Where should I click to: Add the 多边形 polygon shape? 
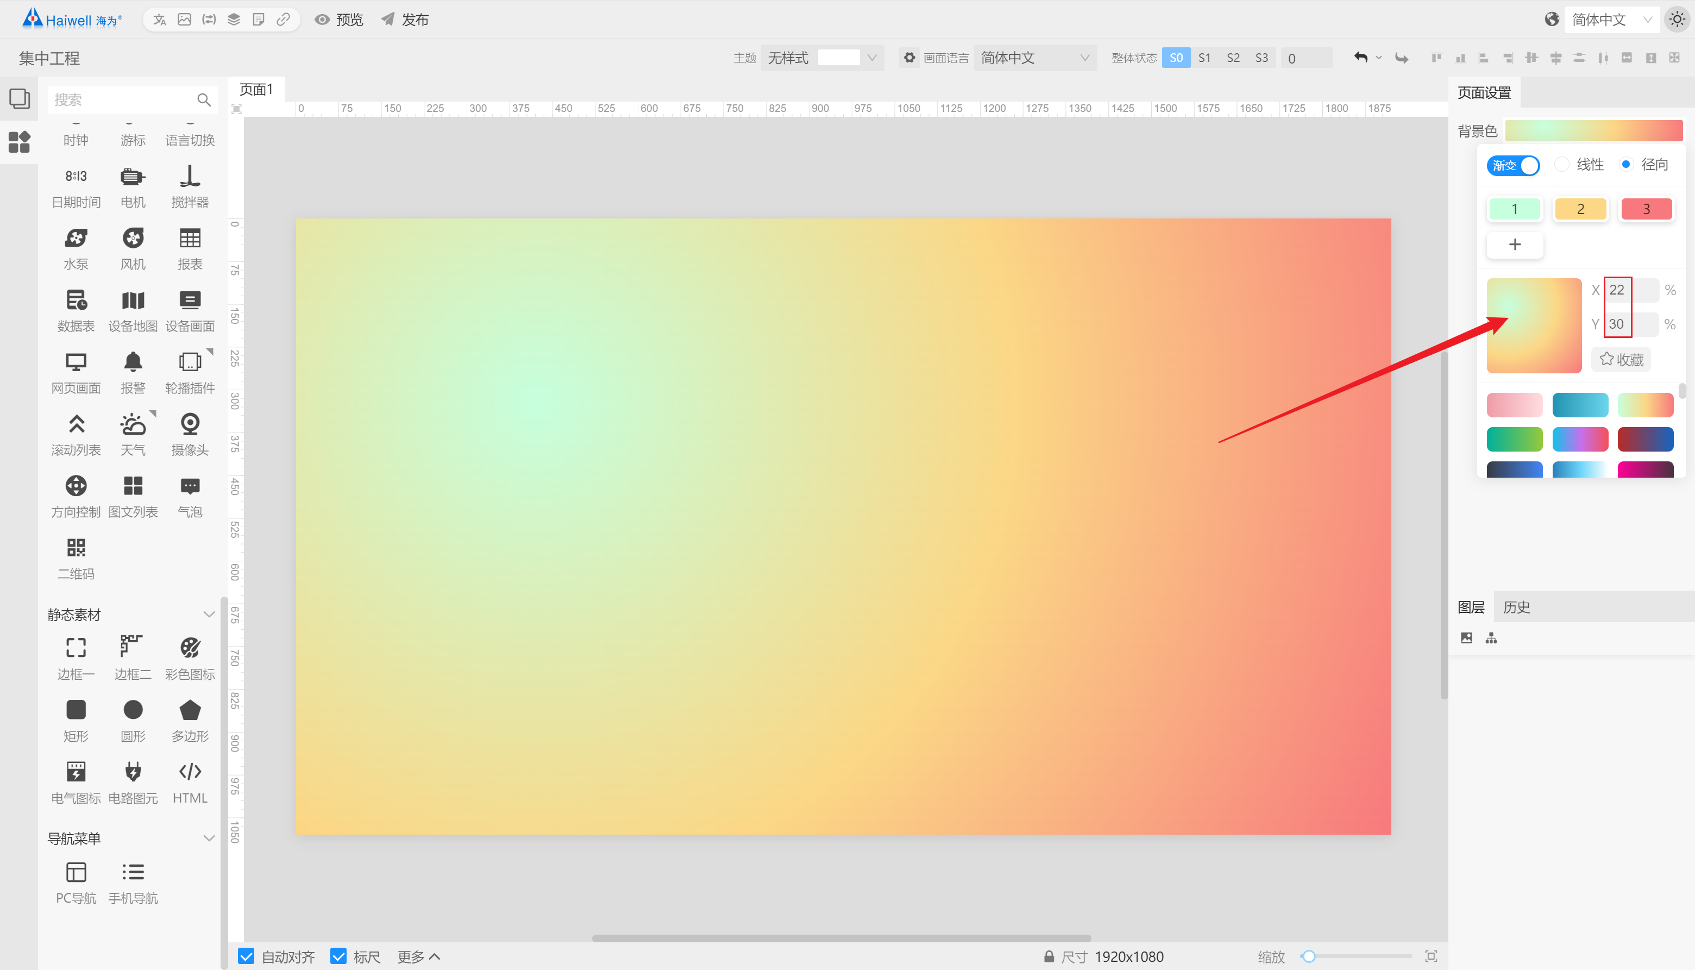[x=190, y=720]
